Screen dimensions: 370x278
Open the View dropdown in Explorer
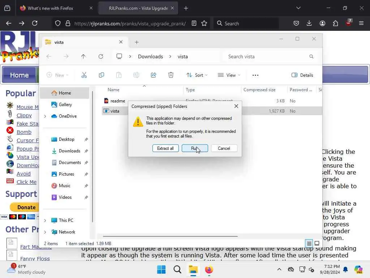point(229,75)
